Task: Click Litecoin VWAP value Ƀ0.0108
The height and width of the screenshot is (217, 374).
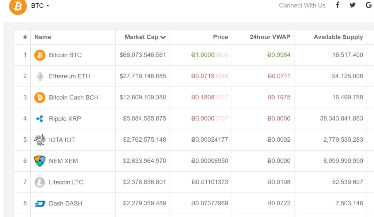Action: 279,182
